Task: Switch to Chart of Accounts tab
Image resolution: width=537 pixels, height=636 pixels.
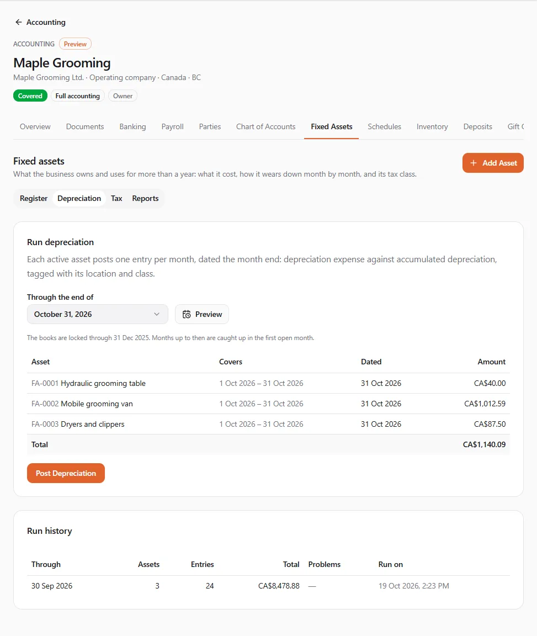Action: tap(265, 126)
